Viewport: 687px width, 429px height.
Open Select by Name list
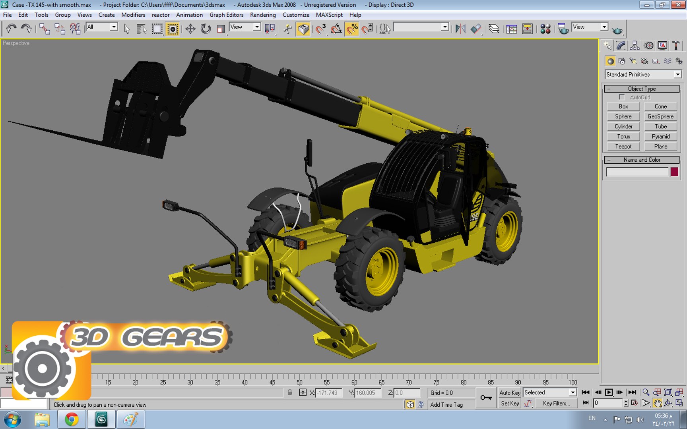coord(141,29)
